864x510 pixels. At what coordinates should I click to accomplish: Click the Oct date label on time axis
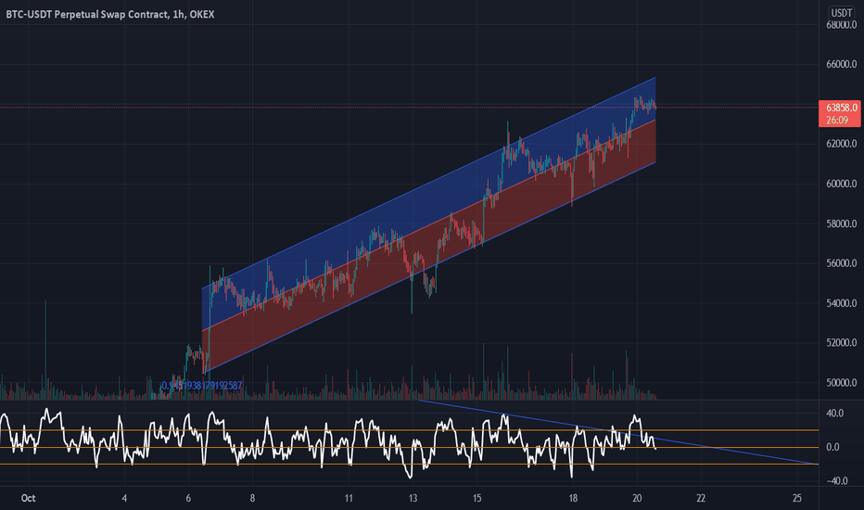[x=28, y=499]
